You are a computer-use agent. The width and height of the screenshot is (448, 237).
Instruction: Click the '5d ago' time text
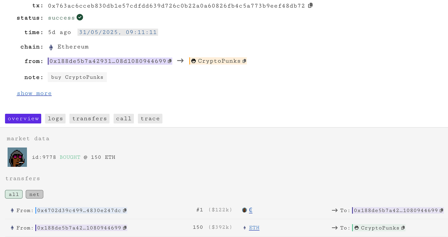pos(60,33)
